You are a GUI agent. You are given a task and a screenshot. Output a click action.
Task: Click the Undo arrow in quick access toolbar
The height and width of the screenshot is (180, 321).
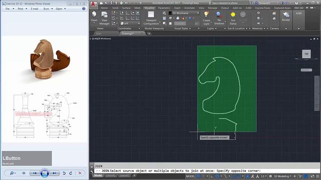point(126,3)
